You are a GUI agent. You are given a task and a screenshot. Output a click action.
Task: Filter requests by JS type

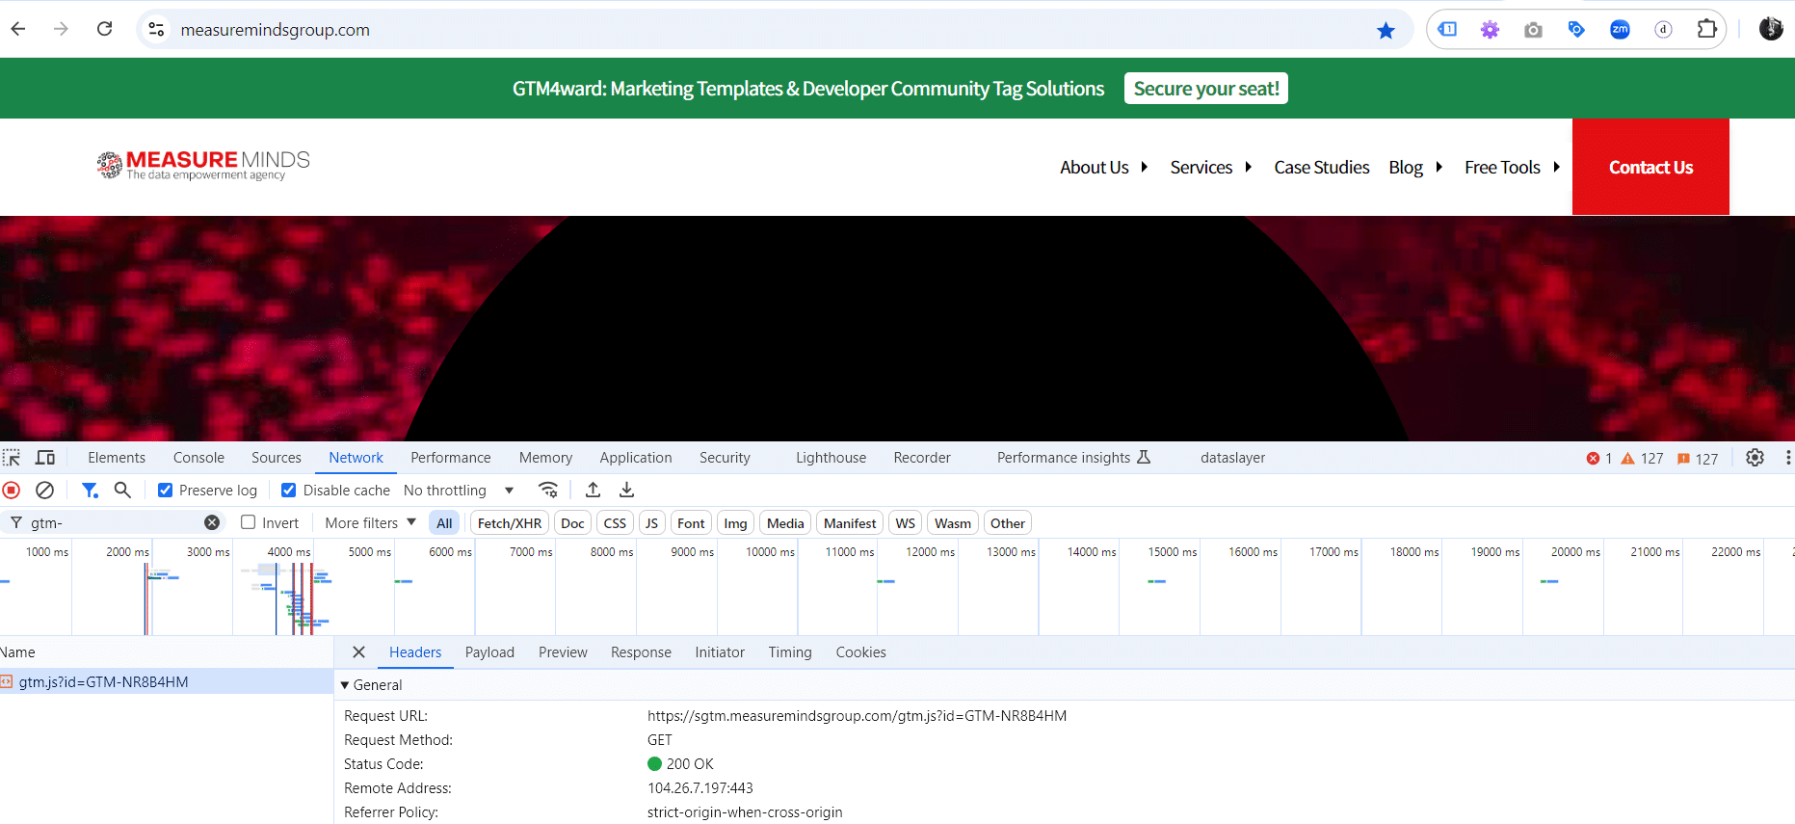coord(651,523)
